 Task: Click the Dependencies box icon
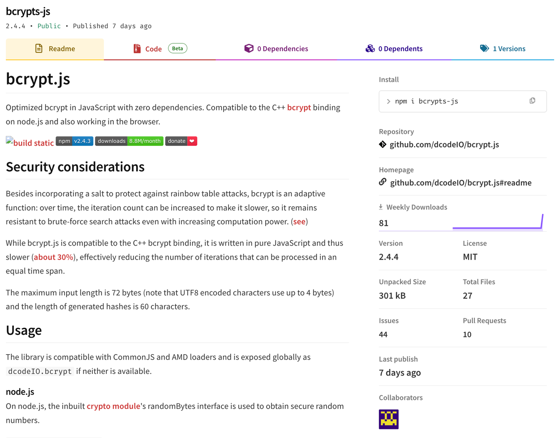pos(249,48)
